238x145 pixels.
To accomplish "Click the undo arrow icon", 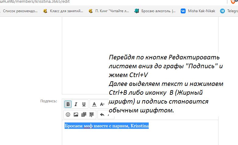I will (102, 115).
